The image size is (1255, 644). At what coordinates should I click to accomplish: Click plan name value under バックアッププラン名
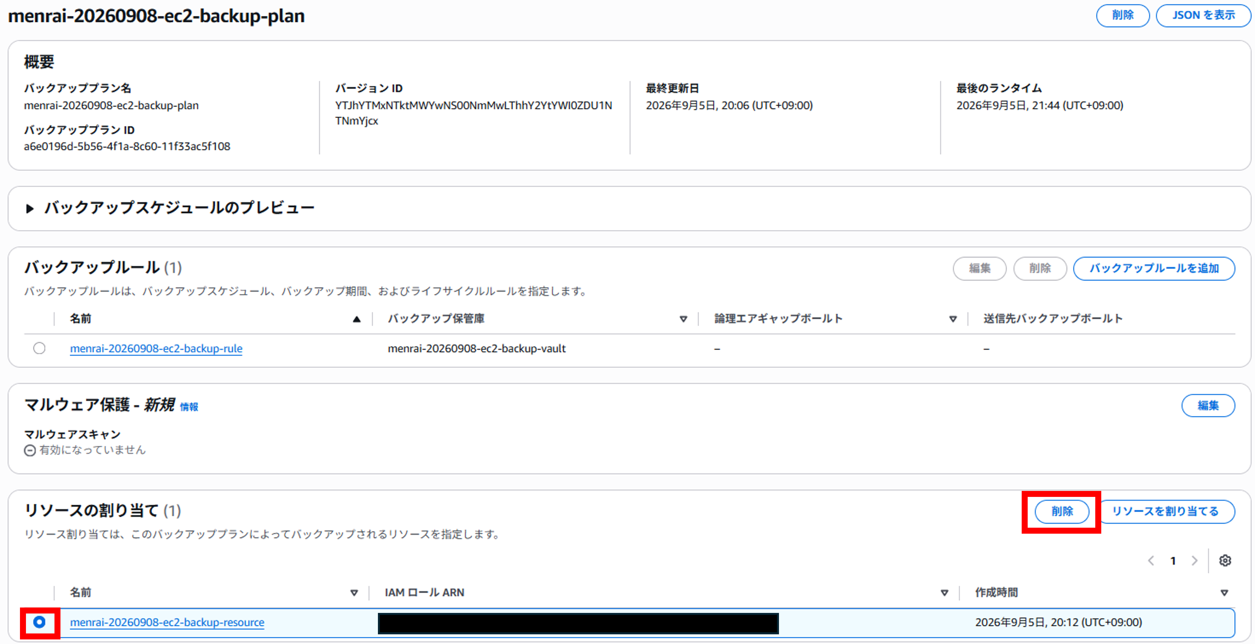(x=111, y=105)
